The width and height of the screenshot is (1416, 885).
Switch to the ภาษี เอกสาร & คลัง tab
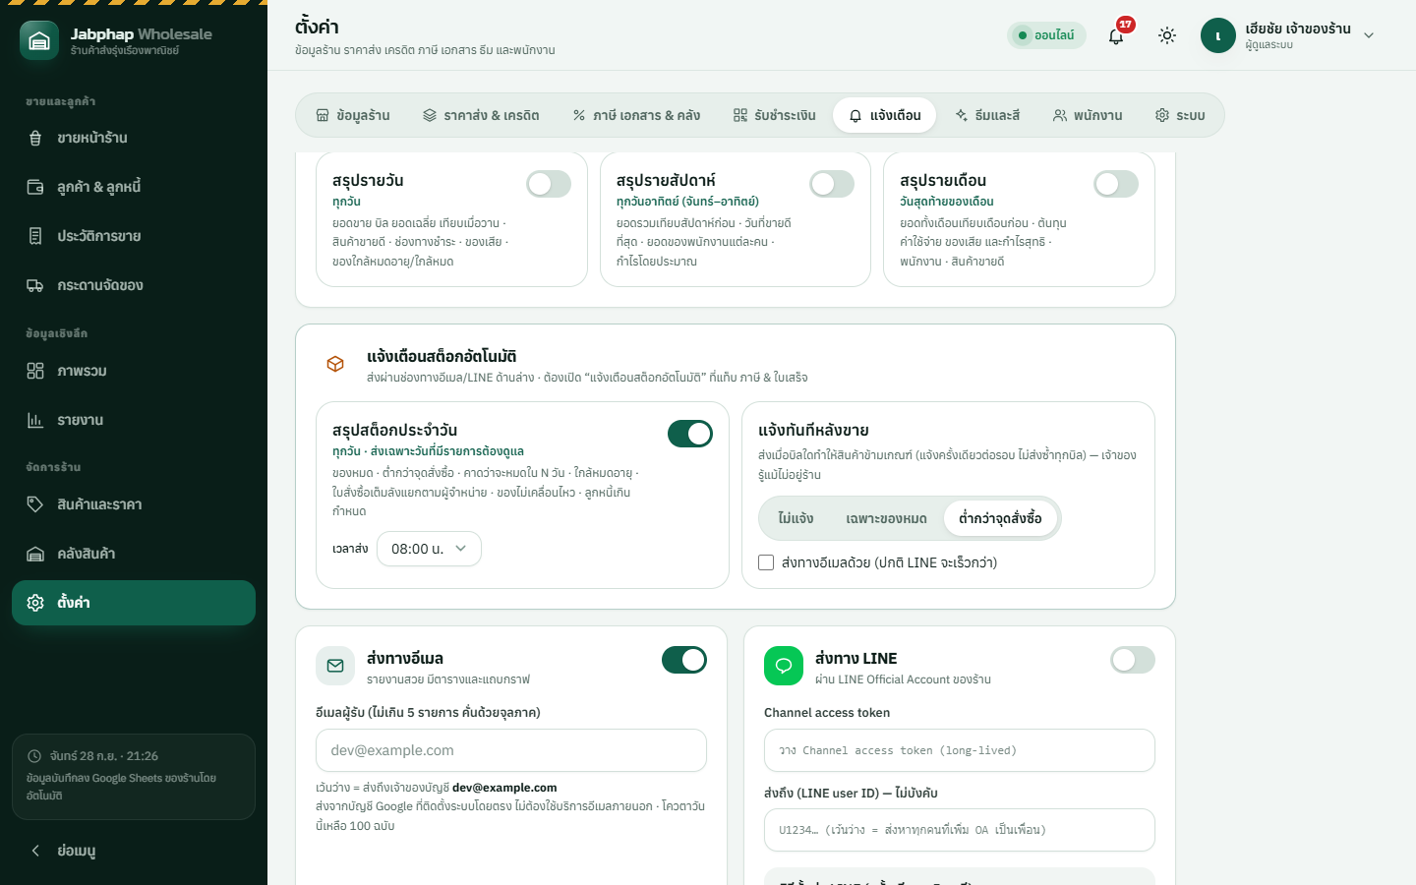coord(636,115)
